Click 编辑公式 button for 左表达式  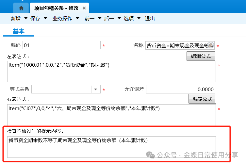click(201, 56)
